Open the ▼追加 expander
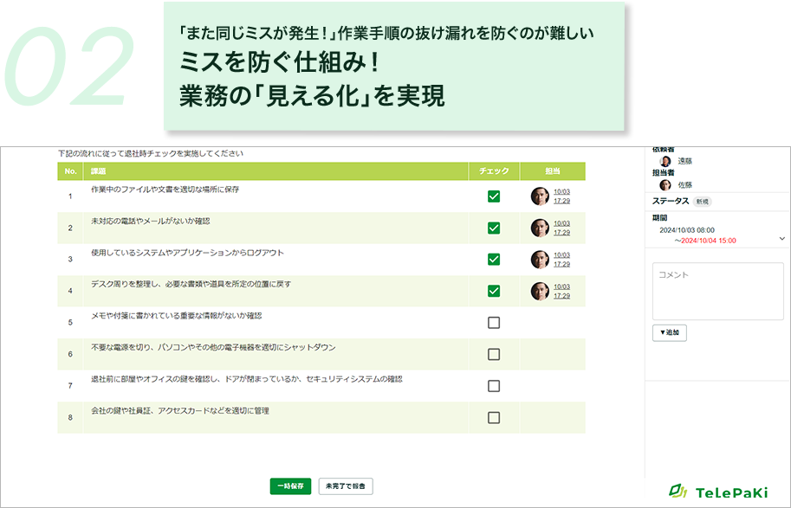Image resolution: width=791 pixels, height=508 pixels. [669, 332]
